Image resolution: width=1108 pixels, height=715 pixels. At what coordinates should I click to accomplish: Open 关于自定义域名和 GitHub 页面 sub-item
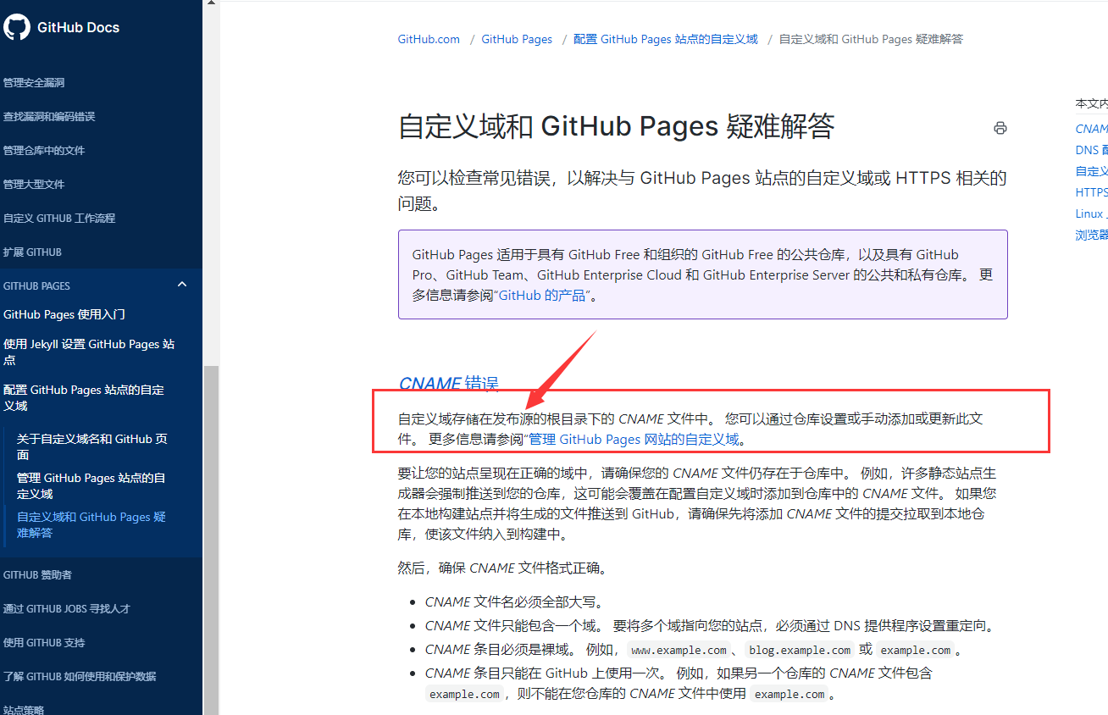click(x=92, y=447)
